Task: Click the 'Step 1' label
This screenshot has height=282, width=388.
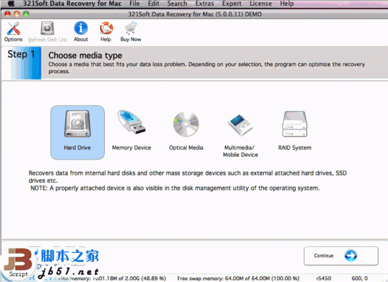Action: tap(21, 54)
